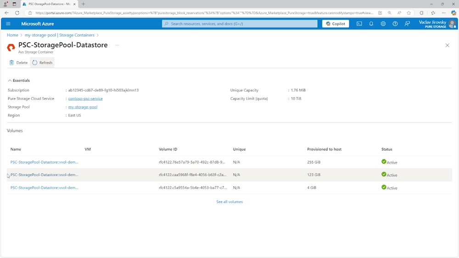Screen dimensions: 459x258
Task: Open the volume provisioned 123 GiB
Action: [x=44, y=175]
